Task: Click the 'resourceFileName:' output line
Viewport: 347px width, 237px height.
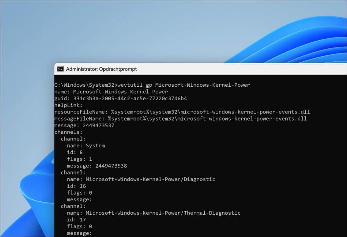Action: coord(182,112)
